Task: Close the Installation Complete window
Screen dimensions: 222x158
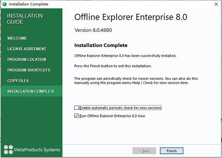Action: coord(216,4)
